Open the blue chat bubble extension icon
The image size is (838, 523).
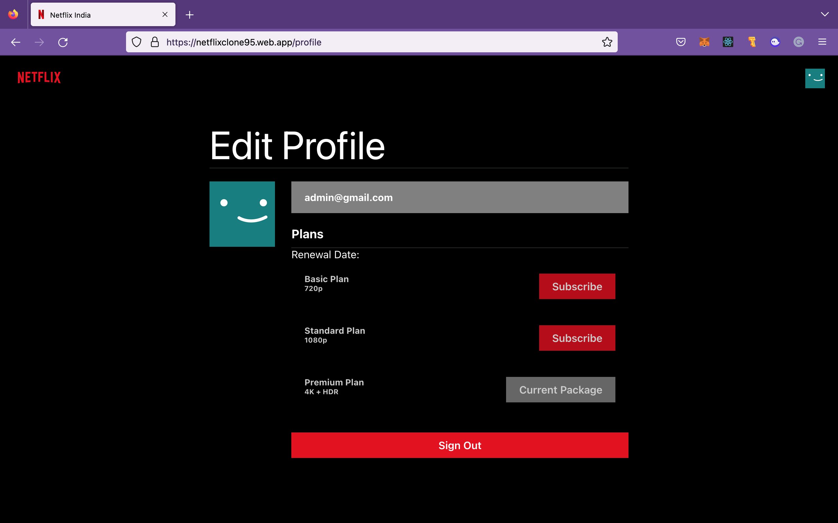click(775, 42)
